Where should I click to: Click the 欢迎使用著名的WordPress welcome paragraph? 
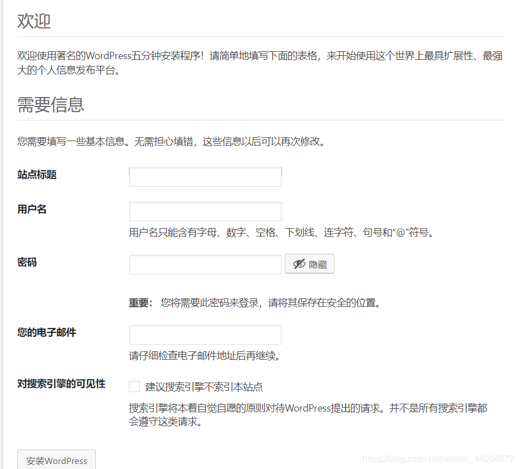click(260, 62)
